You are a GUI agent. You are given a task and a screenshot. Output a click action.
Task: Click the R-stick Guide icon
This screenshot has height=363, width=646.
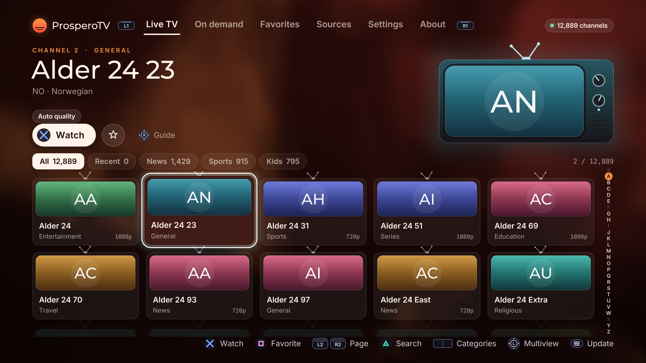pos(144,135)
